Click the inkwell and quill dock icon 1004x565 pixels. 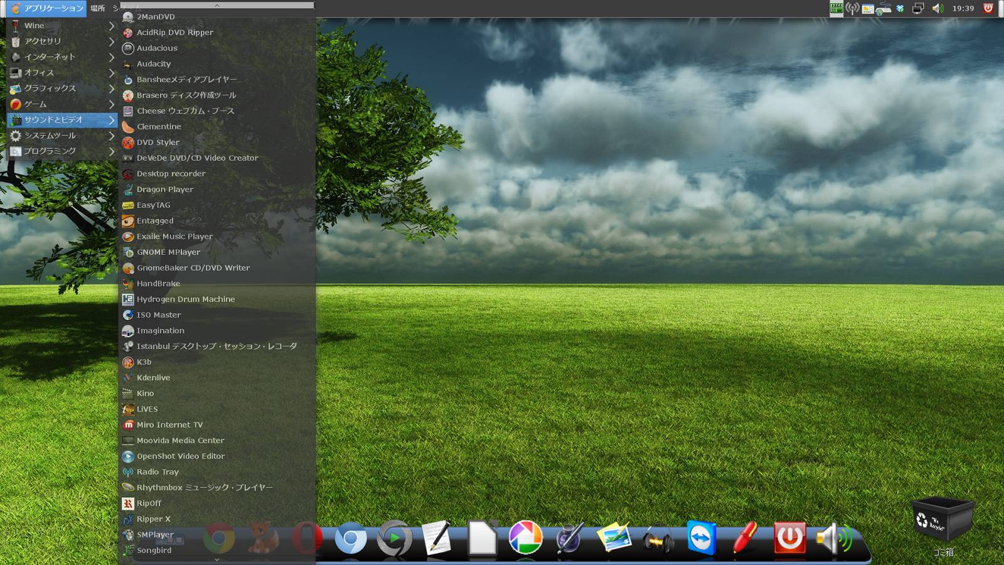(569, 538)
